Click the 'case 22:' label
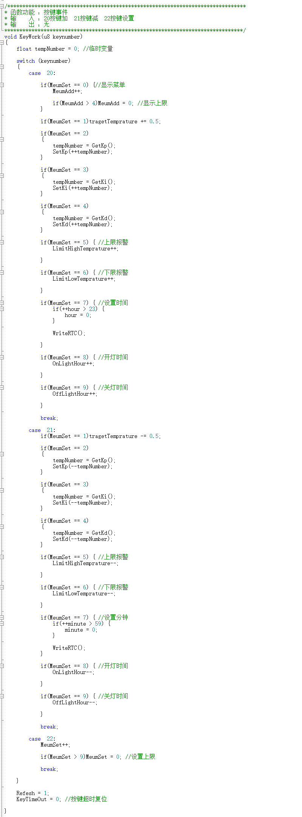 click(x=42, y=739)
